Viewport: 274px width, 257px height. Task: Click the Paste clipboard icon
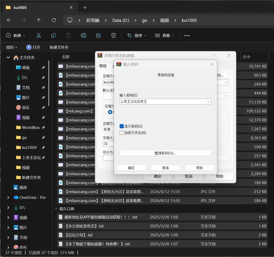point(68,36)
